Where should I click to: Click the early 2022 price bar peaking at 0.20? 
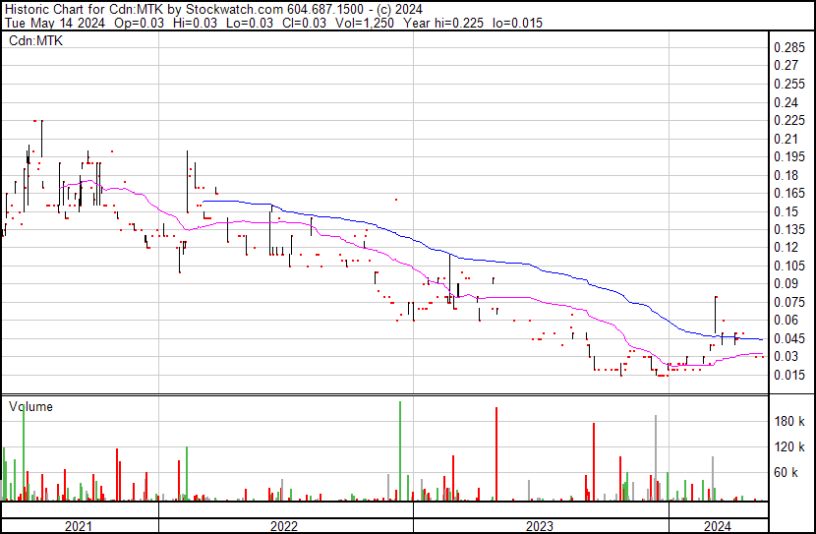(x=188, y=182)
